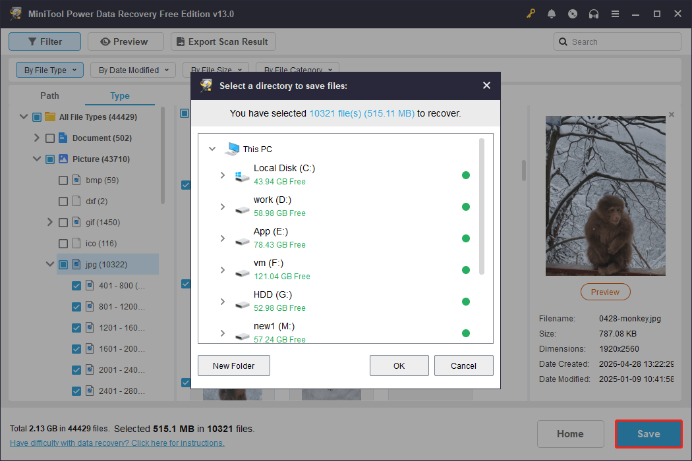
Task: Click the App (E:) drive icon
Action: pos(243,241)
